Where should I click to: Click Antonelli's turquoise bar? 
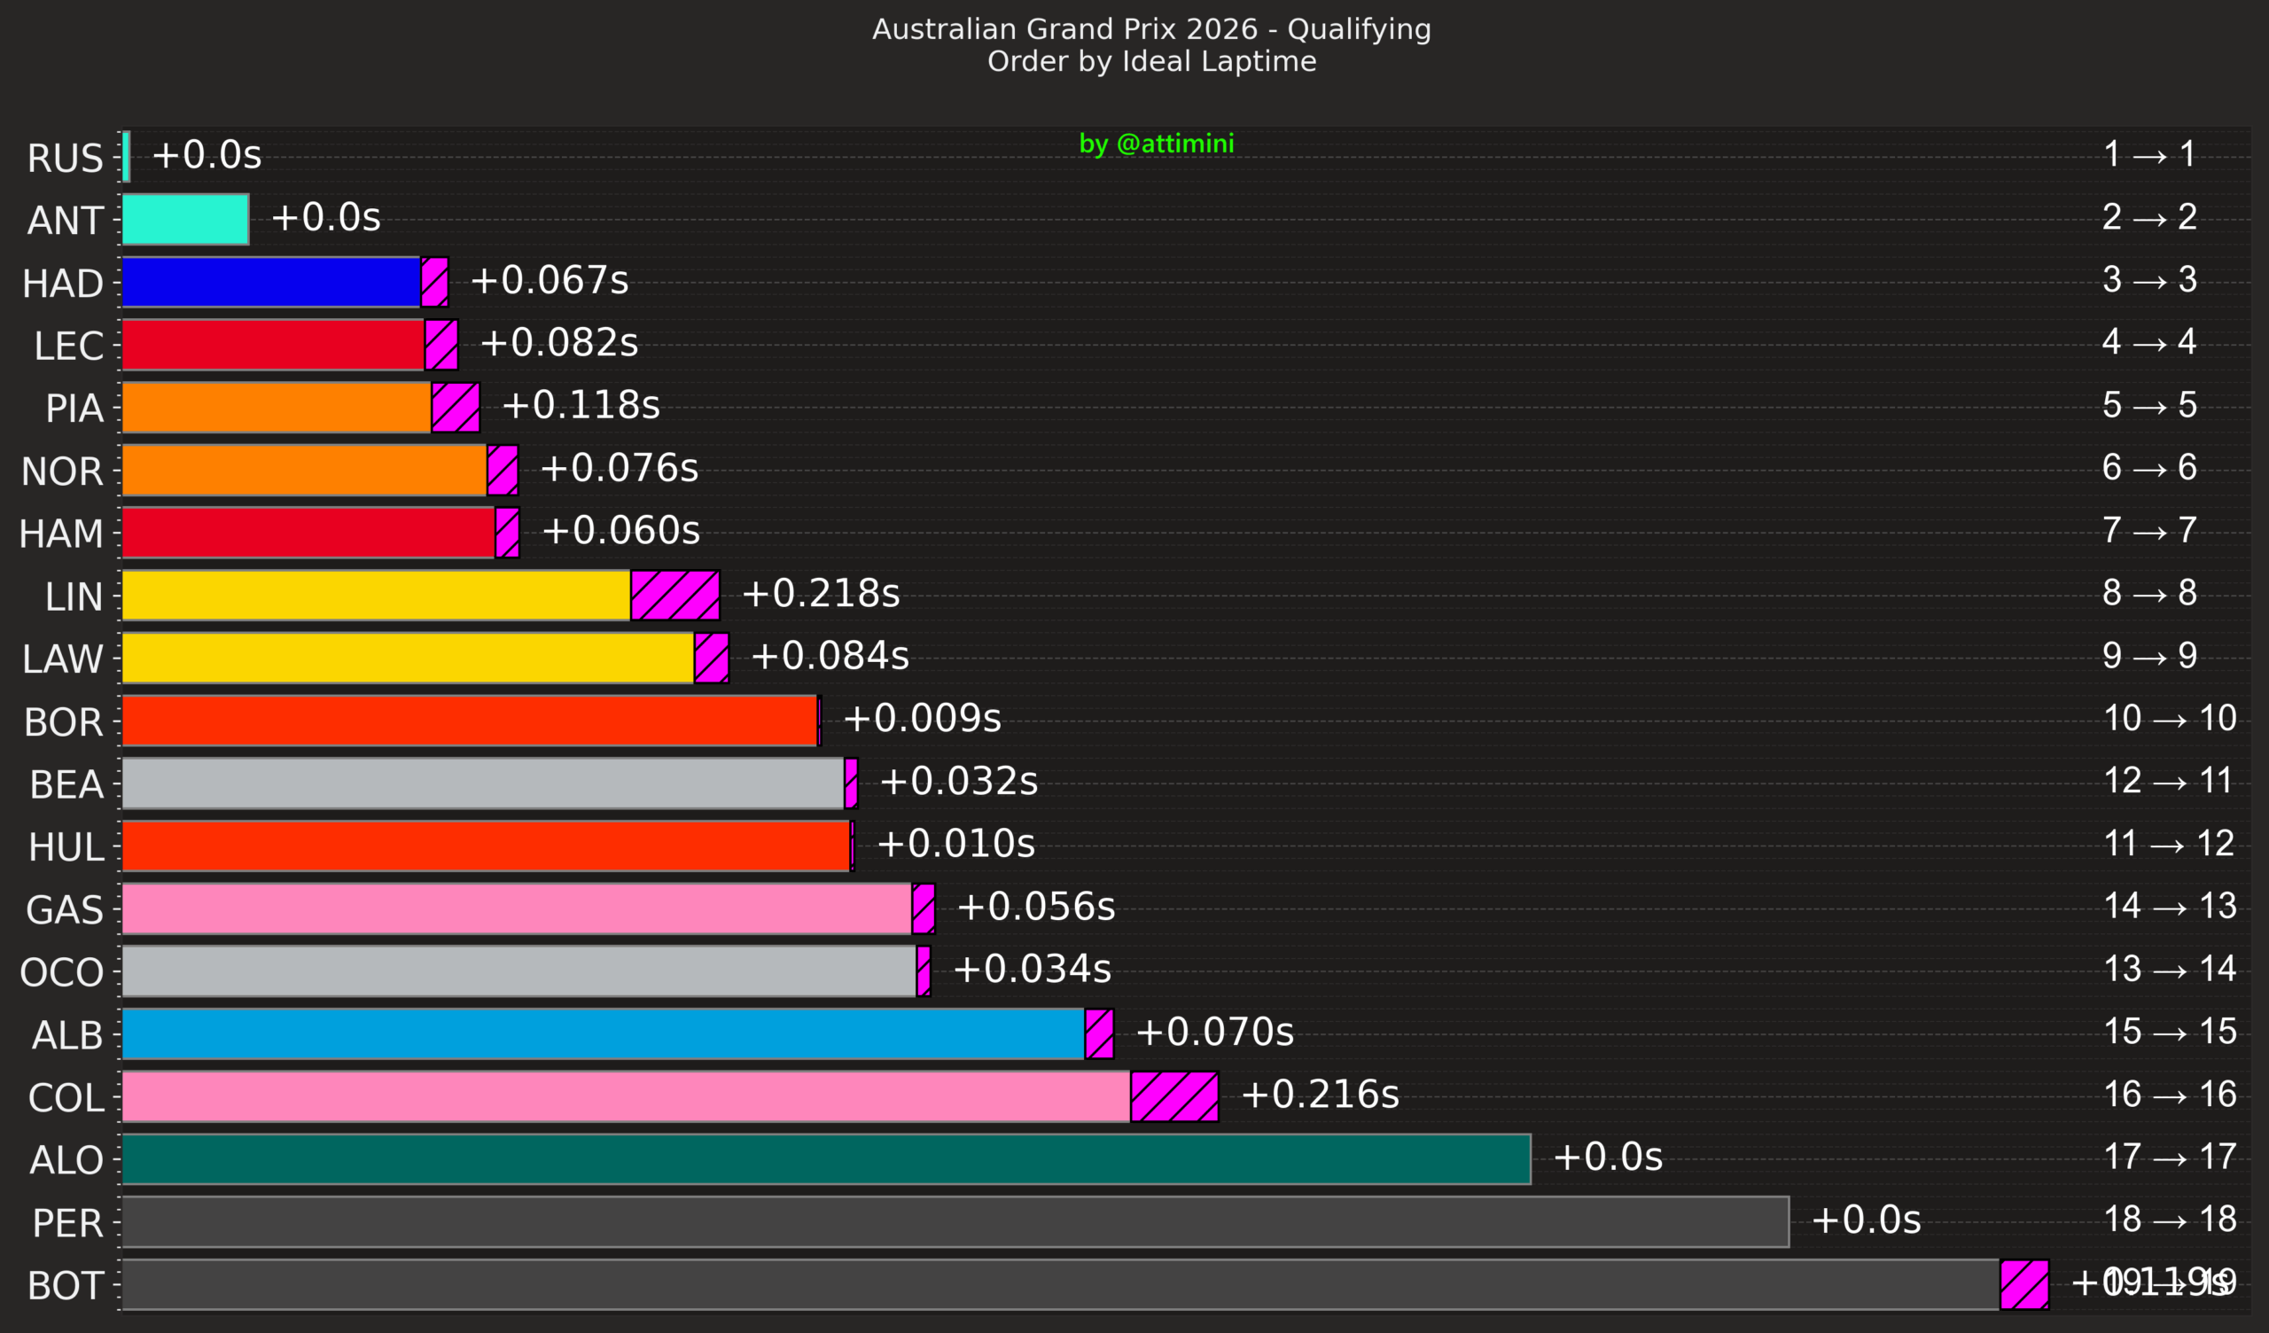click(x=184, y=219)
